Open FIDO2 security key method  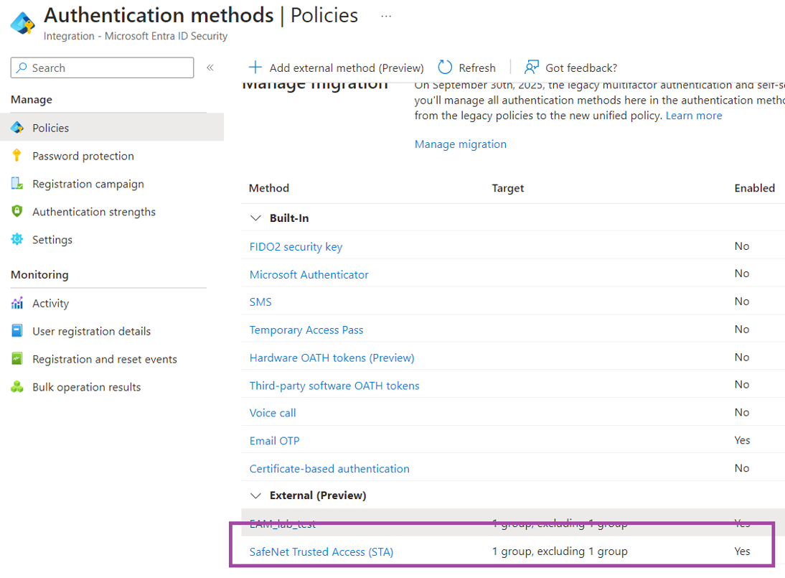coord(296,246)
